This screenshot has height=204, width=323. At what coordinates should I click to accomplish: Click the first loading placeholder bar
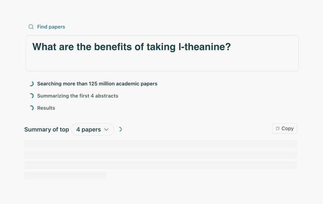click(160, 144)
